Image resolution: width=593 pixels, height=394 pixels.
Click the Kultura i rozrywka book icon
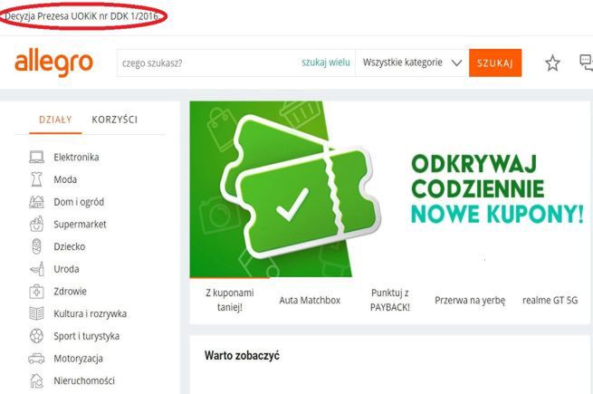(37, 313)
